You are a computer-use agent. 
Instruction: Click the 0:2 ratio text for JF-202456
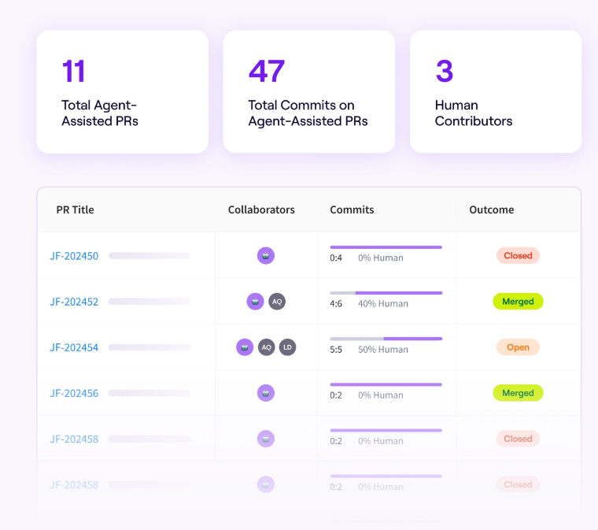pyautogui.click(x=336, y=395)
